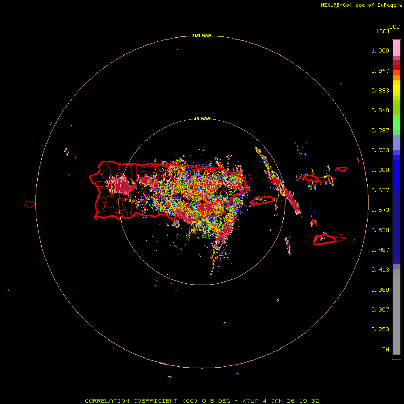Click the large magenta echo over western Puerto Rico

tap(122, 185)
